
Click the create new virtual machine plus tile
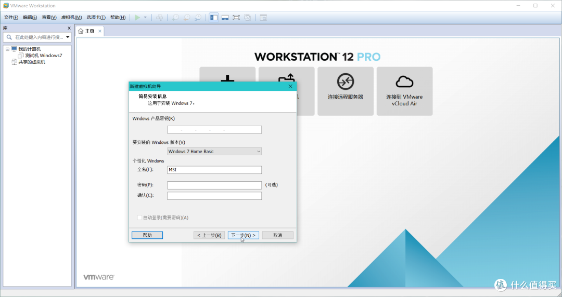(227, 74)
